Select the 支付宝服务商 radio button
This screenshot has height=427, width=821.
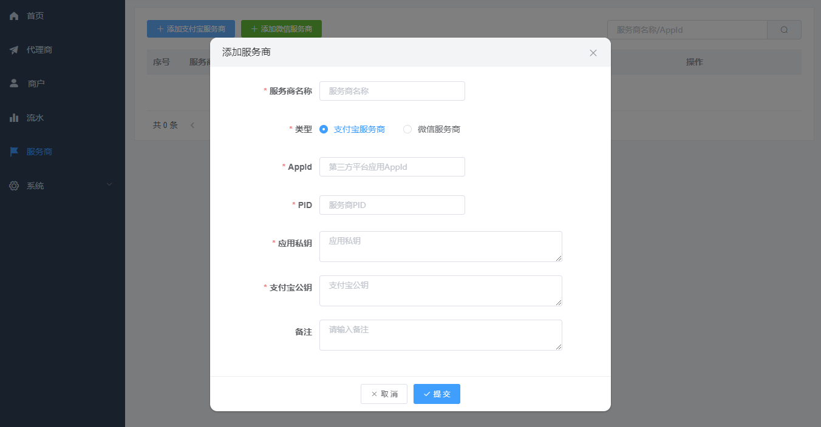pos(323,129)
